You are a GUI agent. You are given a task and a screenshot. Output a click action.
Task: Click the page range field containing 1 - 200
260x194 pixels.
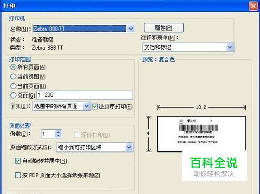tap(85, 95)
